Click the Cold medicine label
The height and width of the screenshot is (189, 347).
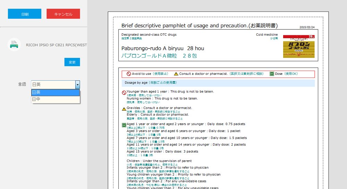267,35
